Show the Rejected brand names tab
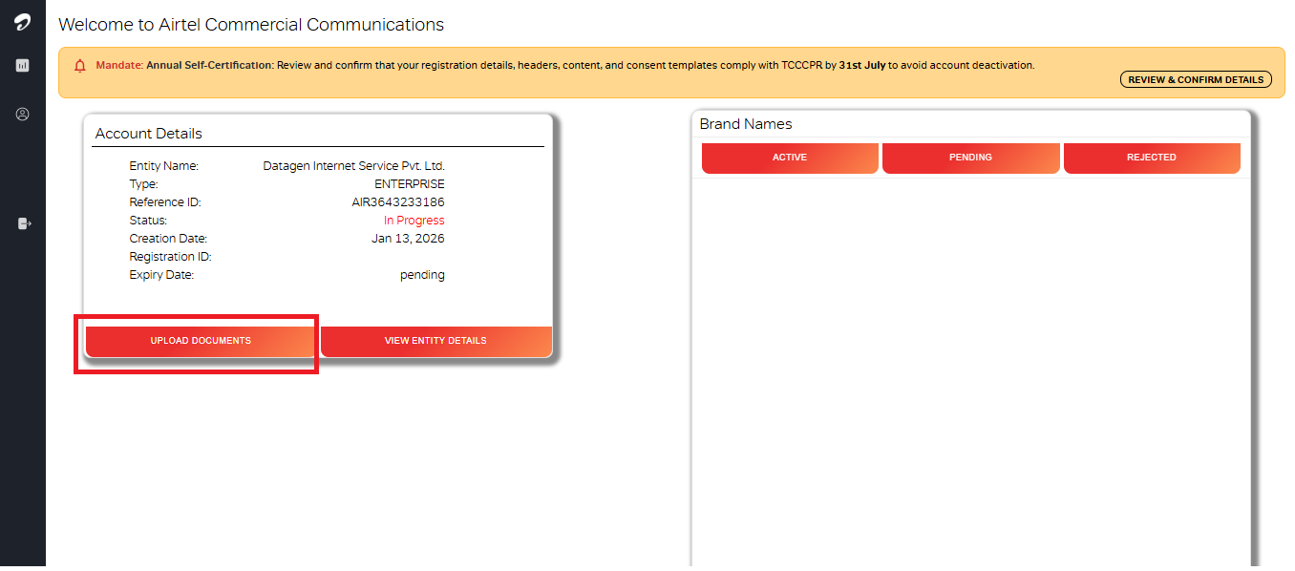The height and width of the screenshot is (571, 1295). pos(1151,158)
